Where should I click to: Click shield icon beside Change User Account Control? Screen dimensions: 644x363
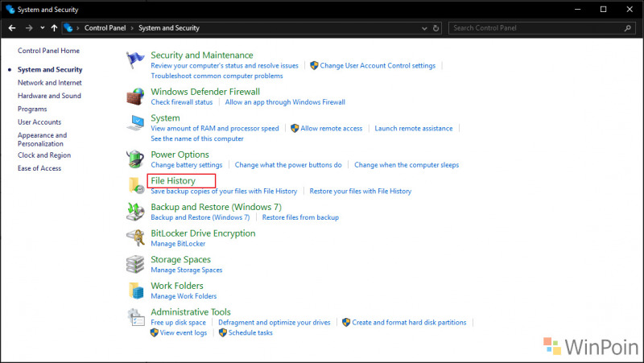click(x=314, y=65)
